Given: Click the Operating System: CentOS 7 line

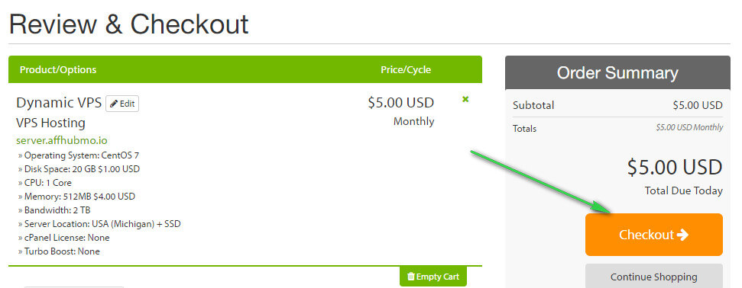Looking at the screenshot, I should (x=79, y=155).
